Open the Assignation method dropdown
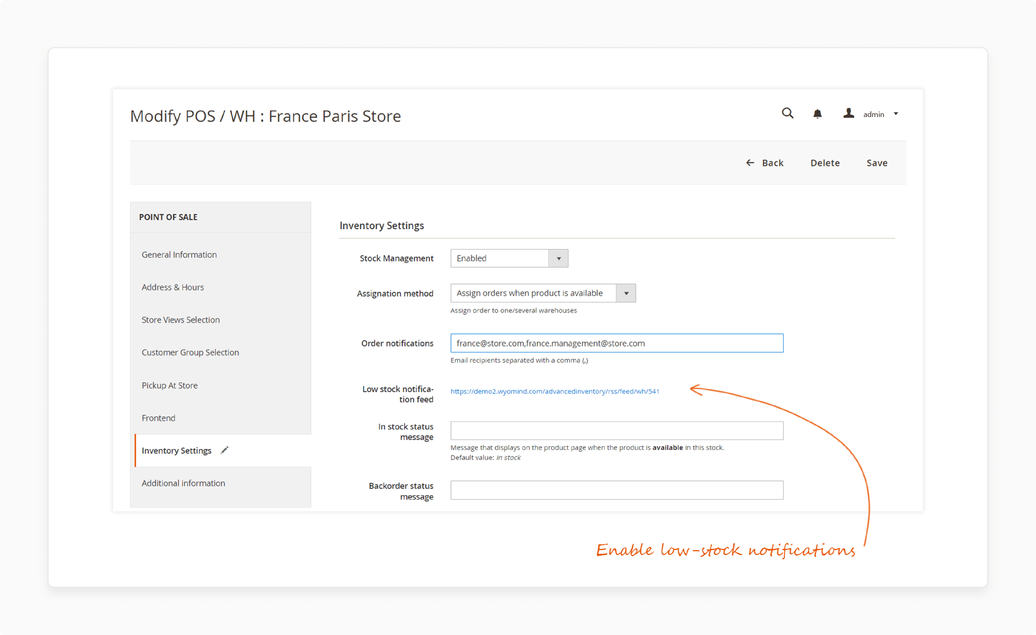This screenshot has height=635, width=1036. point(543,293)
